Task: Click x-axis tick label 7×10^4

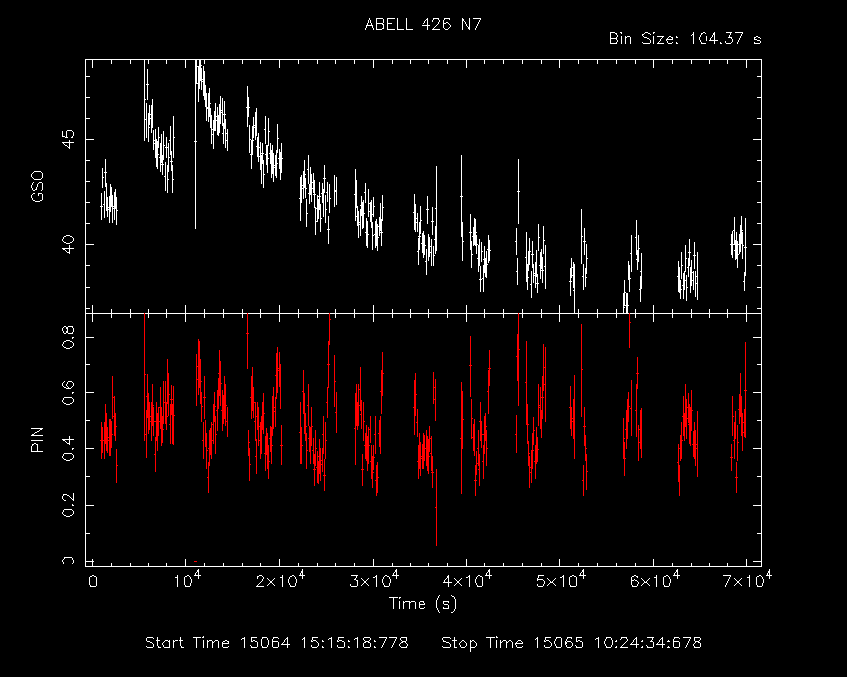Action: (x=747, y=580)
